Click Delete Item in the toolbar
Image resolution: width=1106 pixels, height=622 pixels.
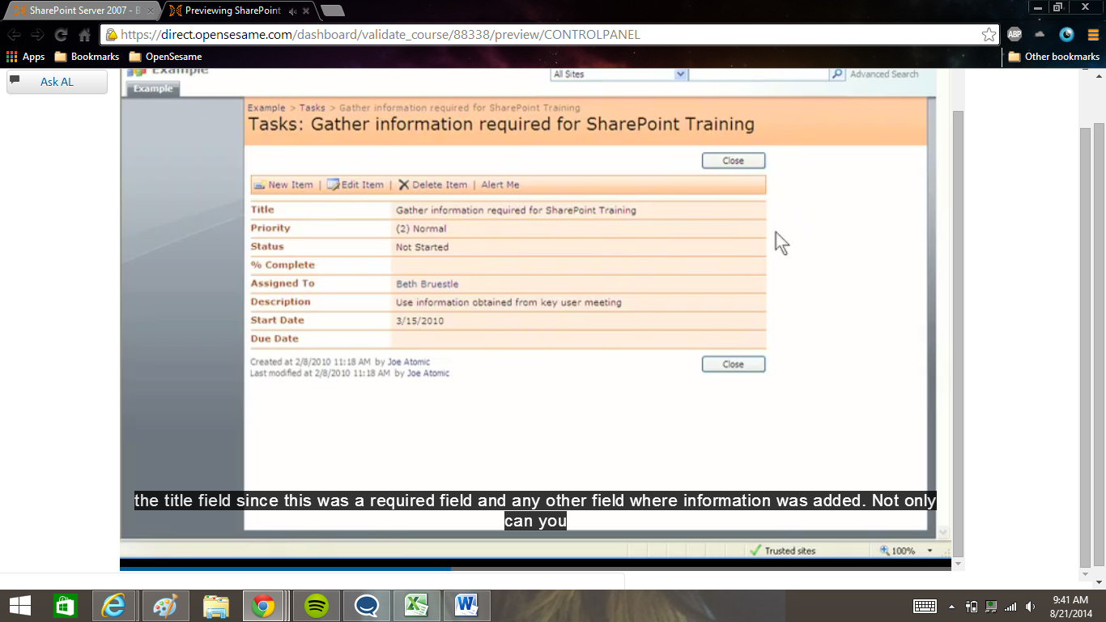click(x=433, y=185)
